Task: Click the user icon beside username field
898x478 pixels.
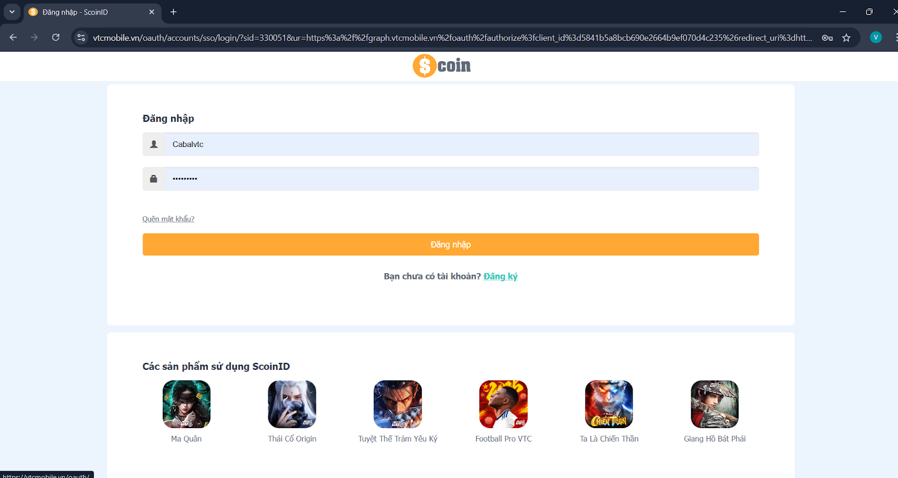Action: click(154, 144)
